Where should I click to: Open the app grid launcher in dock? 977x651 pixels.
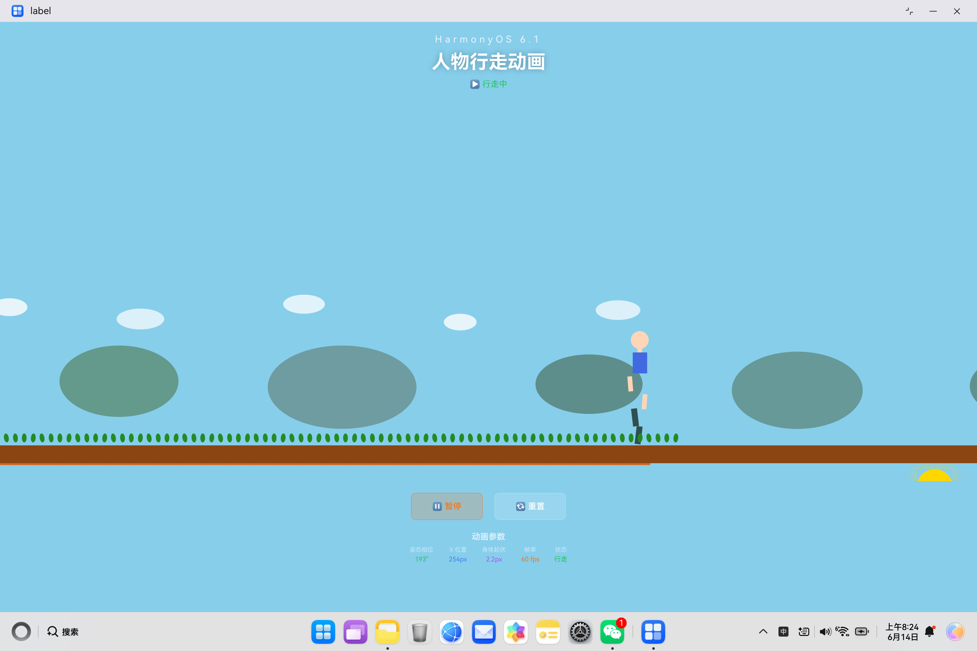tap(323, 632)
